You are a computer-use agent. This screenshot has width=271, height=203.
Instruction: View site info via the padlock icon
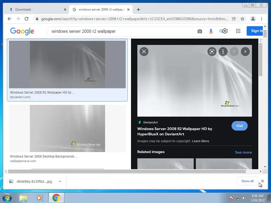[37, 19]
